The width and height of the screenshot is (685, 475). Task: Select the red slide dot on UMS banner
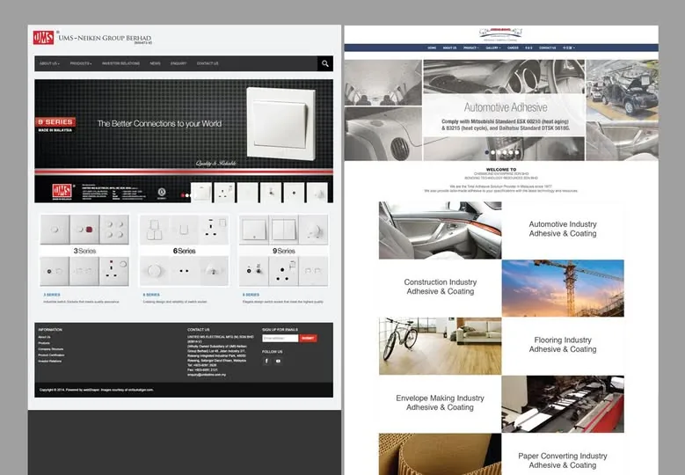183,195
